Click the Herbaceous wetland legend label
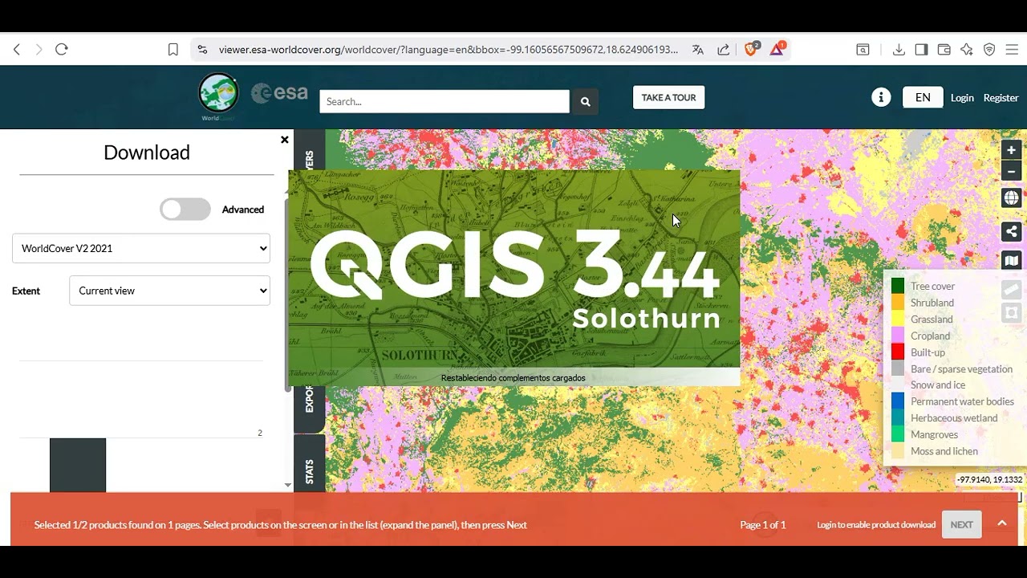 pos(954,418)
